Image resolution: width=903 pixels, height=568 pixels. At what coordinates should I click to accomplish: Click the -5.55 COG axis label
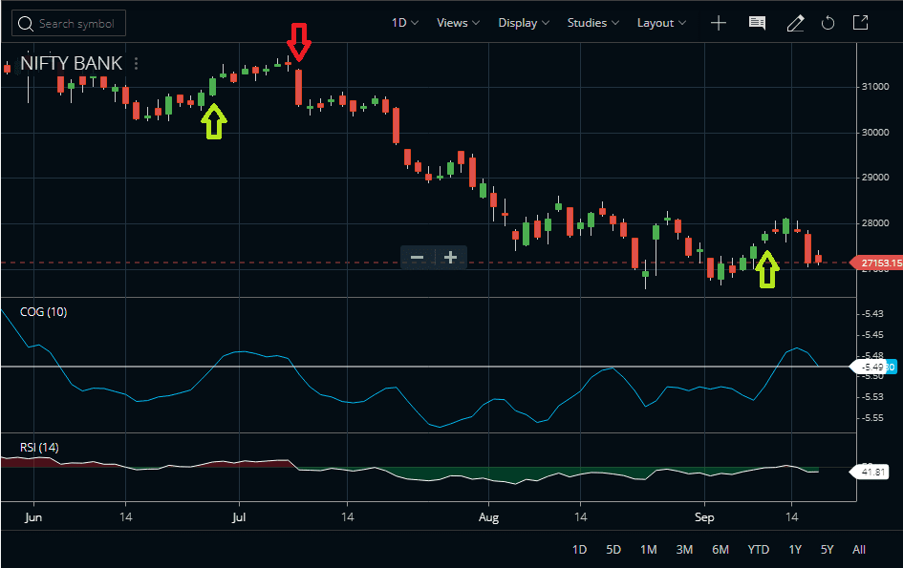873,418
